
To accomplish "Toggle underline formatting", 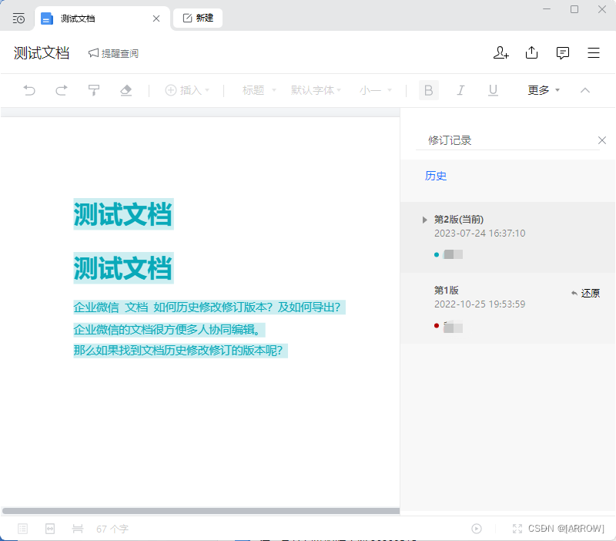I will 493,90.
